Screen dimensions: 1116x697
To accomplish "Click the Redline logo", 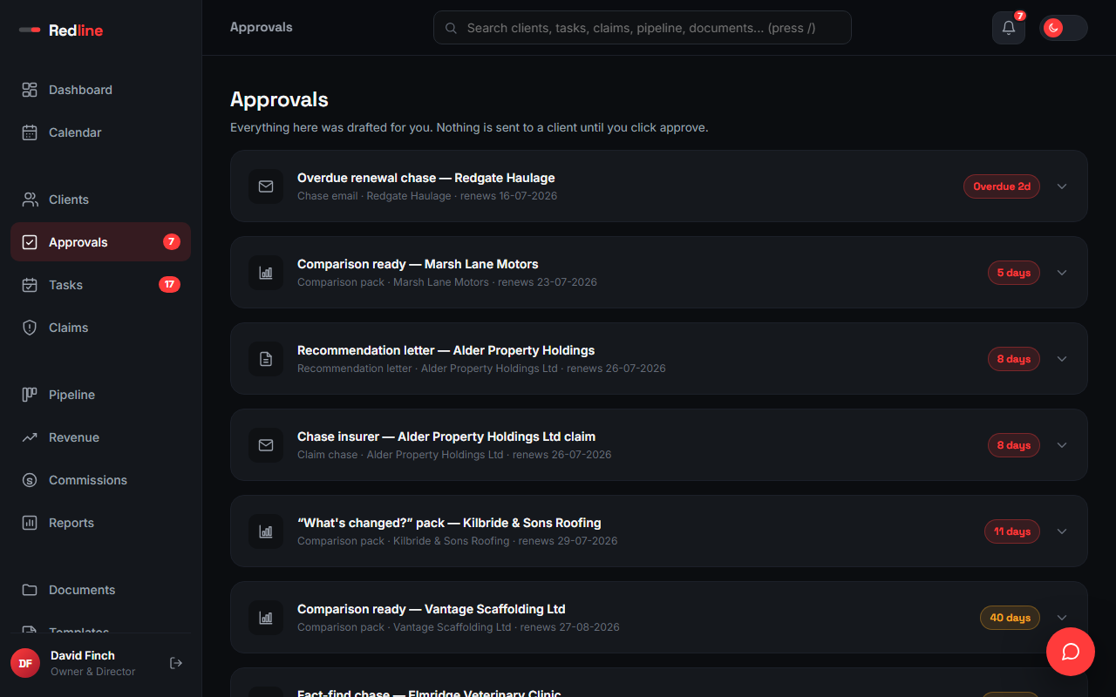I will 61,30.
